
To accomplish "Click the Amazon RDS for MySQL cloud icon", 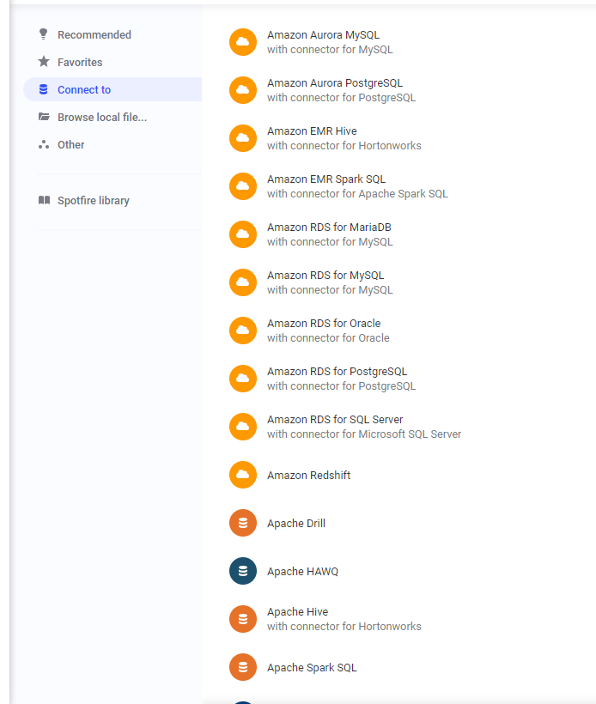I will [243, 282].
